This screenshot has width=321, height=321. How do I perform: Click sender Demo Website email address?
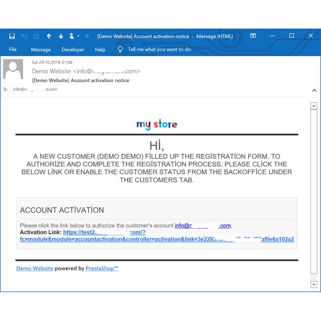click(x=86, y=71)
